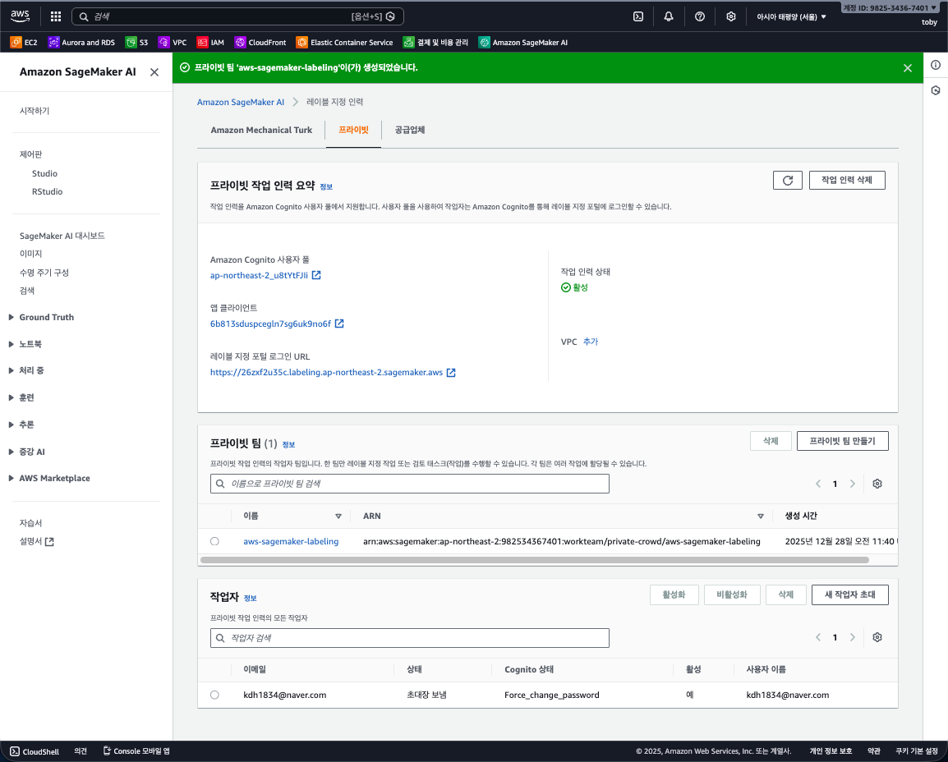Expand 추론 section in the sidebar

pos(21,425)
